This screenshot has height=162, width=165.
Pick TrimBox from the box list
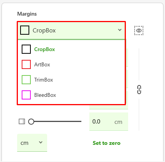tap(71, 80)
